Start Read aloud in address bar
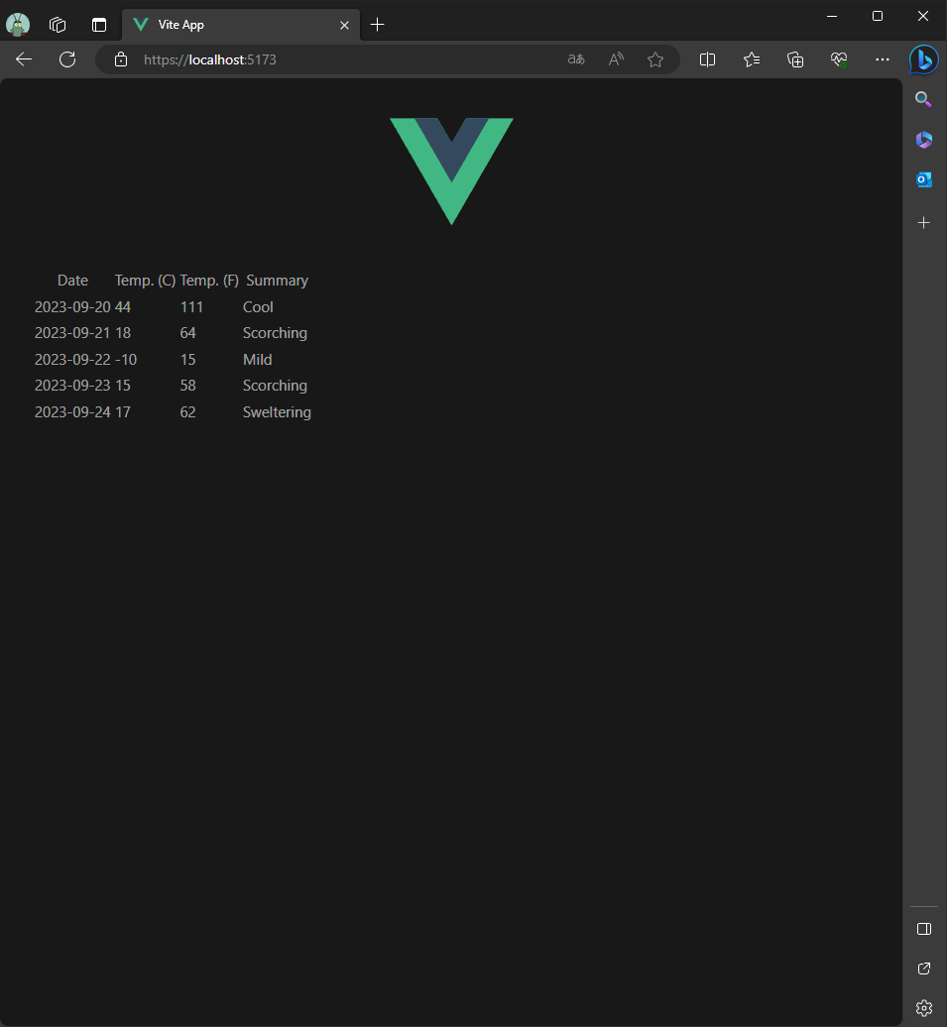This screenshot has height=1027, width=947. pyautogui.click(x=616, y=59)
